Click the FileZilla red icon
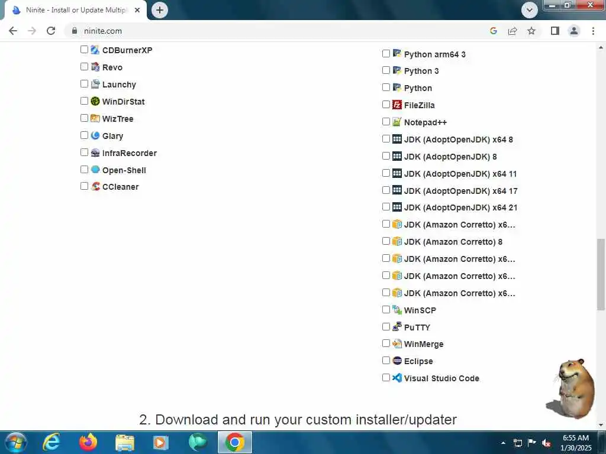Image resolution: width=606 pixels, height=454 pixels. coord(397,105)
